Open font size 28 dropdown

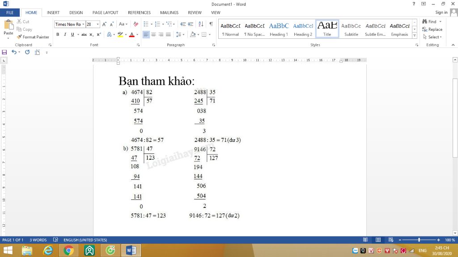click(98, 24)
